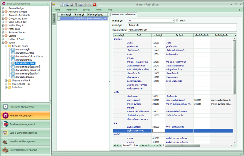Open the MoreAction menu
This screenshot has height=156, width=244.
(x=71, y=10)
